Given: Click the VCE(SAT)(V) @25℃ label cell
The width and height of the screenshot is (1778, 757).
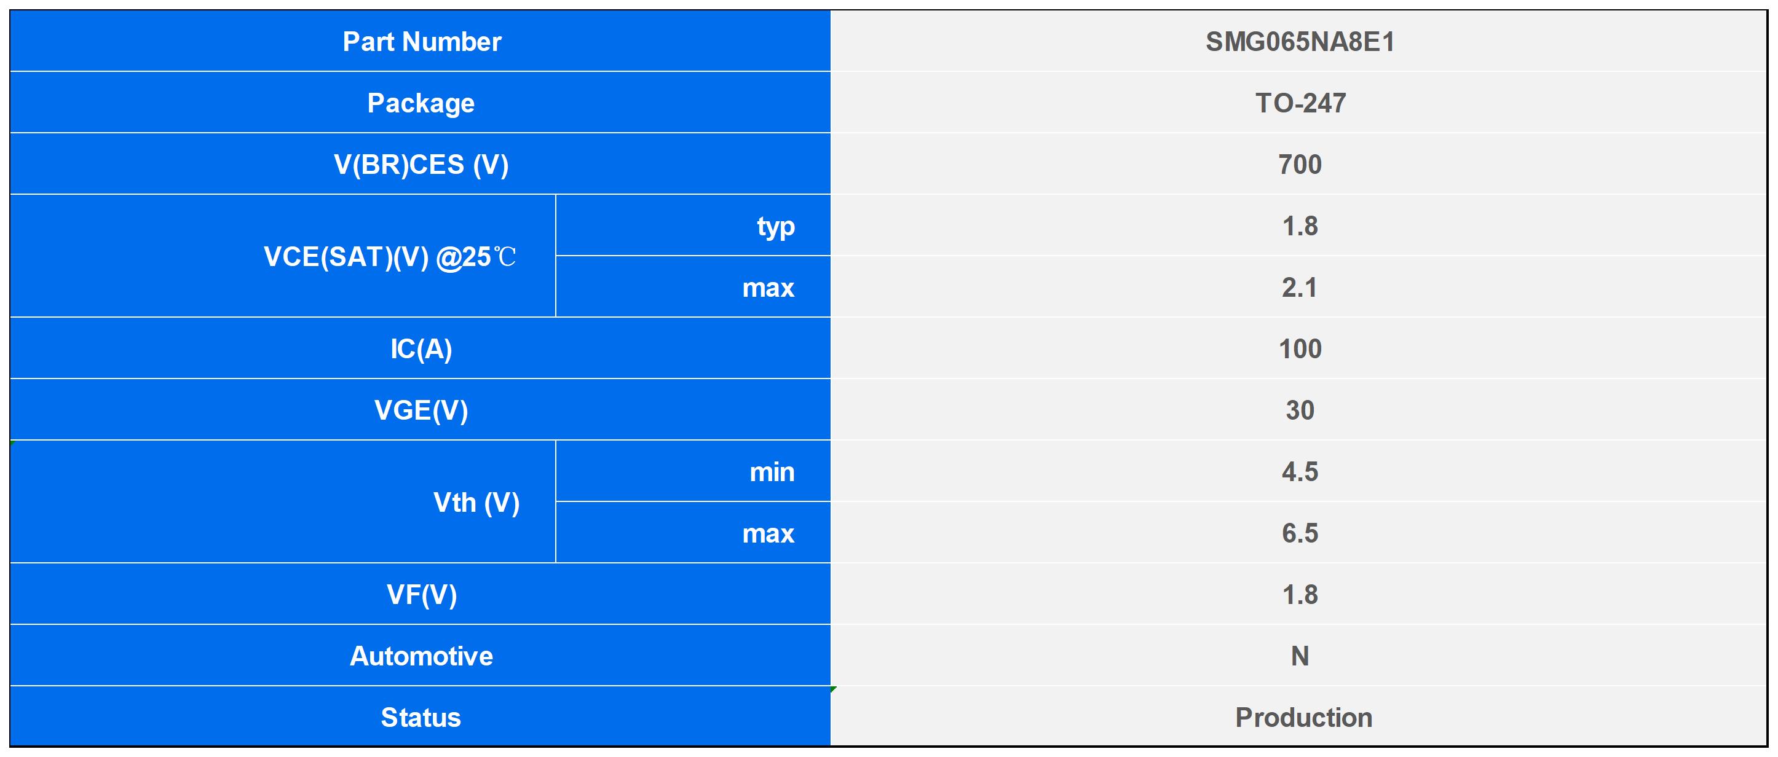Looking at the screenshot, I should pyautogui.click(x=389, y=257).
